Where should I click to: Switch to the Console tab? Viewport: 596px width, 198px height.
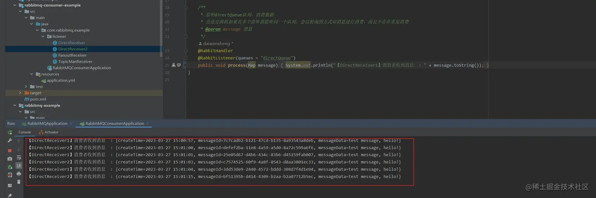tap(24, 132)
